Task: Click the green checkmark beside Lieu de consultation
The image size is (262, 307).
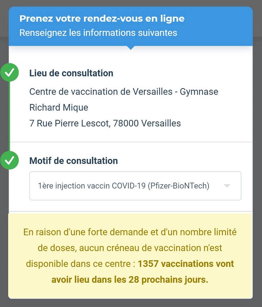Action: [x=9, y=72]
